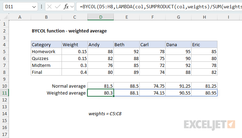Click Carl's Quizzes score 75
The image size is (242, 138).
(152, 59)
